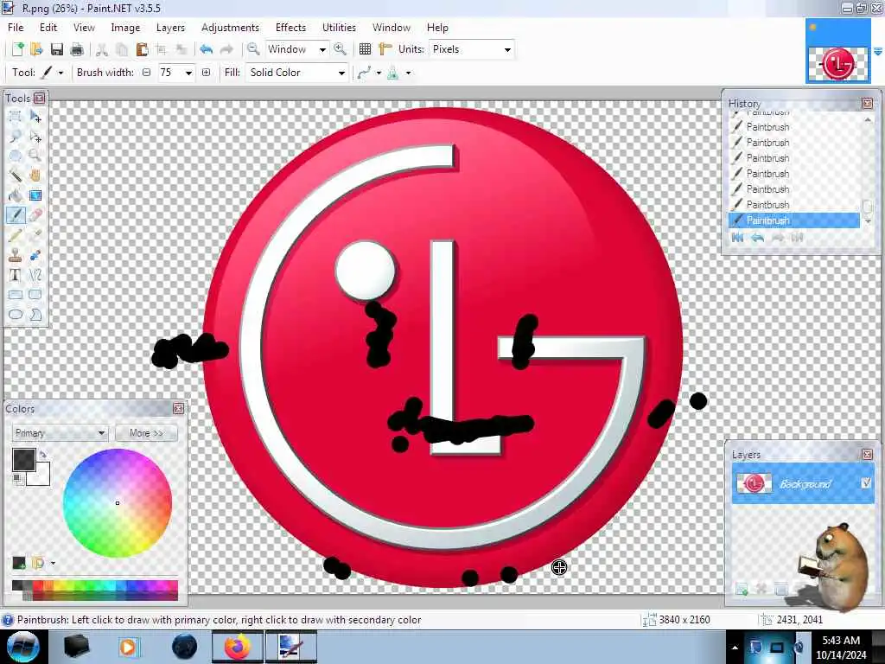
Task: Uncheck Background layer visibility checkbox
Action: tap(866, 482)
